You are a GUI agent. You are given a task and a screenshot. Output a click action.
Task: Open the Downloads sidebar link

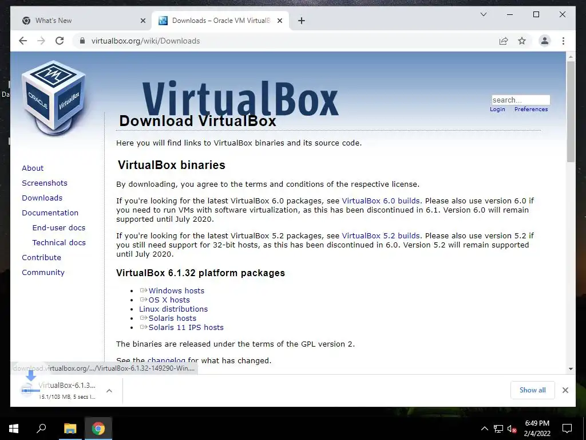(42, 198)
